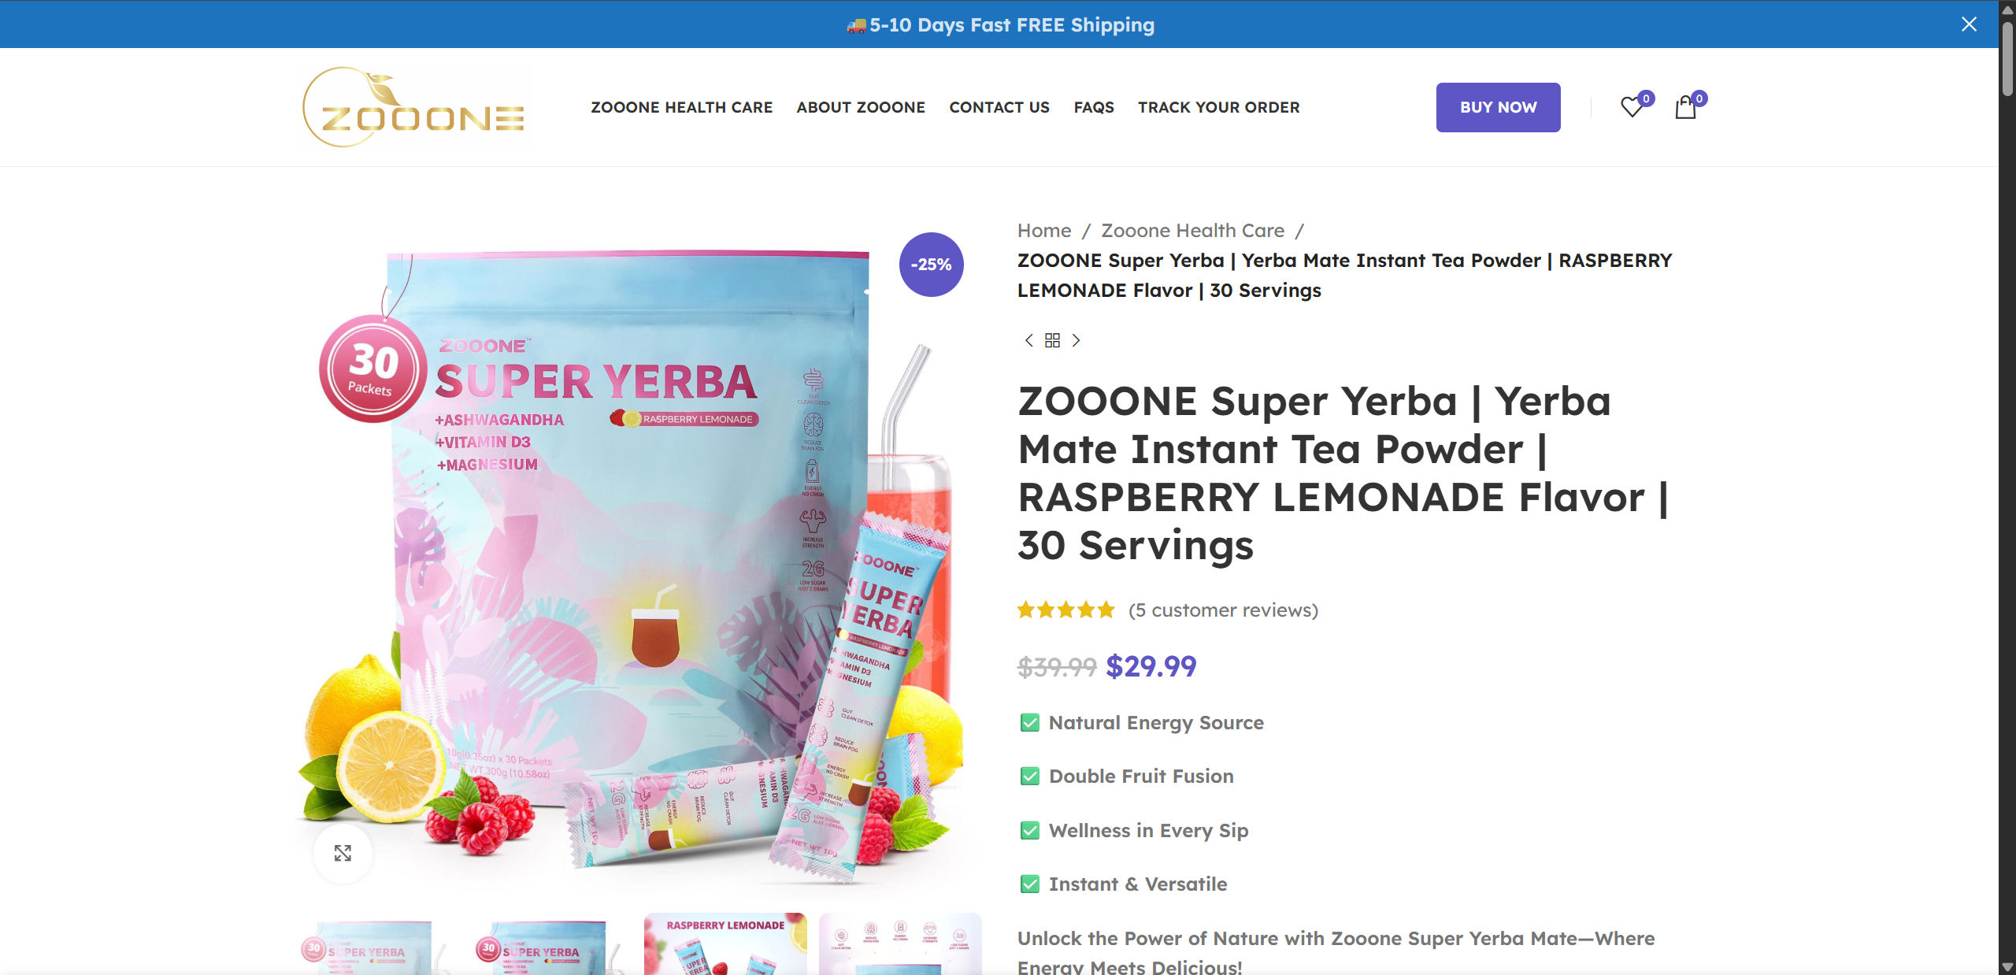Click Track Your Order link
This screenshot has height=975, width=2016.
tap(1218, 107)
